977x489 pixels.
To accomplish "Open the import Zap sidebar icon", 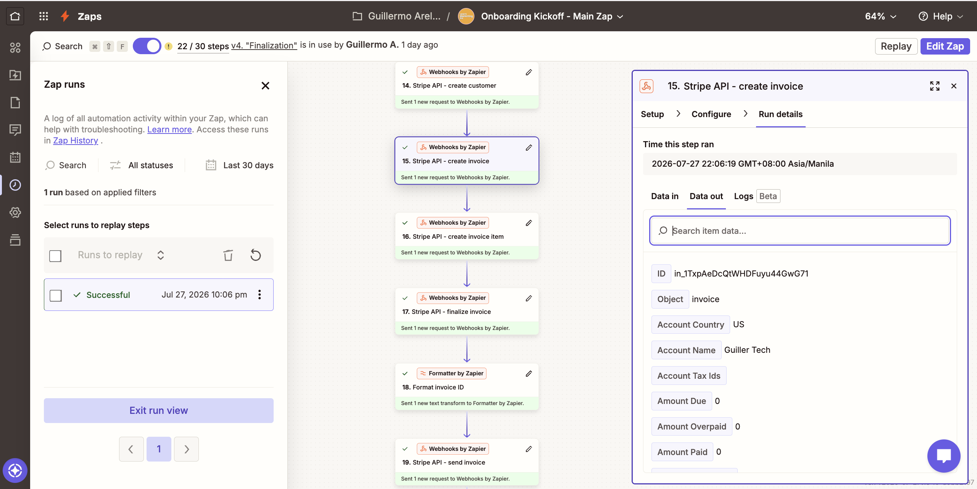I will pos(15,75).
